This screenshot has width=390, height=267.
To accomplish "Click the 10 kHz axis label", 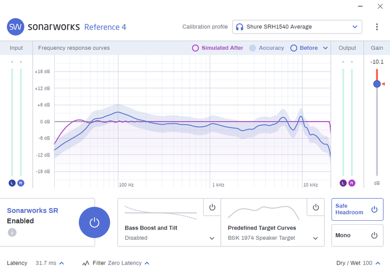I will coord(311,185).
